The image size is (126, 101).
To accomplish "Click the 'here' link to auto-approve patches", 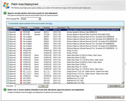I will pos(51,23).
